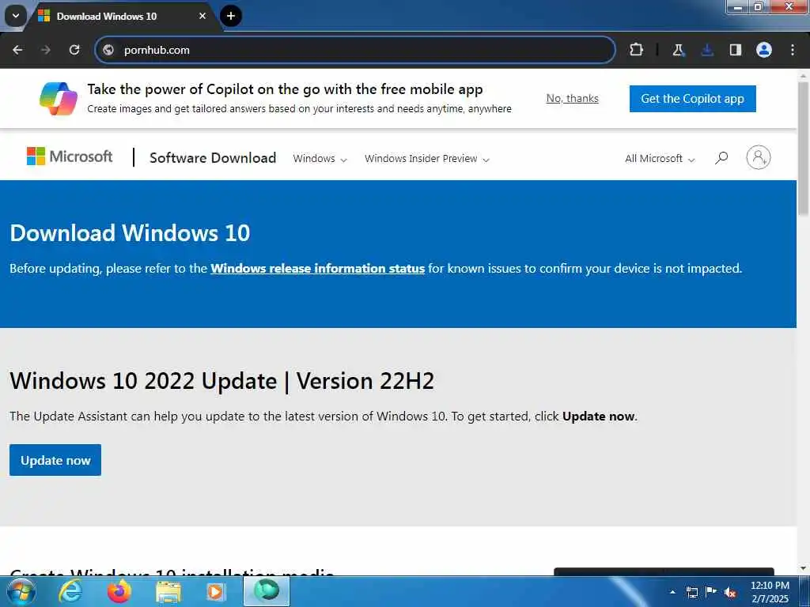810x607 pixels.
Task: Click the Copilot logo in banner
Action: tap(59, 99)
